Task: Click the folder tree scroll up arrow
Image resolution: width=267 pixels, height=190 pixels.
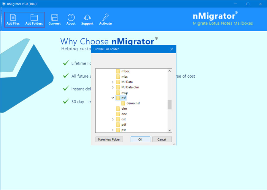Action: (169, 71)
